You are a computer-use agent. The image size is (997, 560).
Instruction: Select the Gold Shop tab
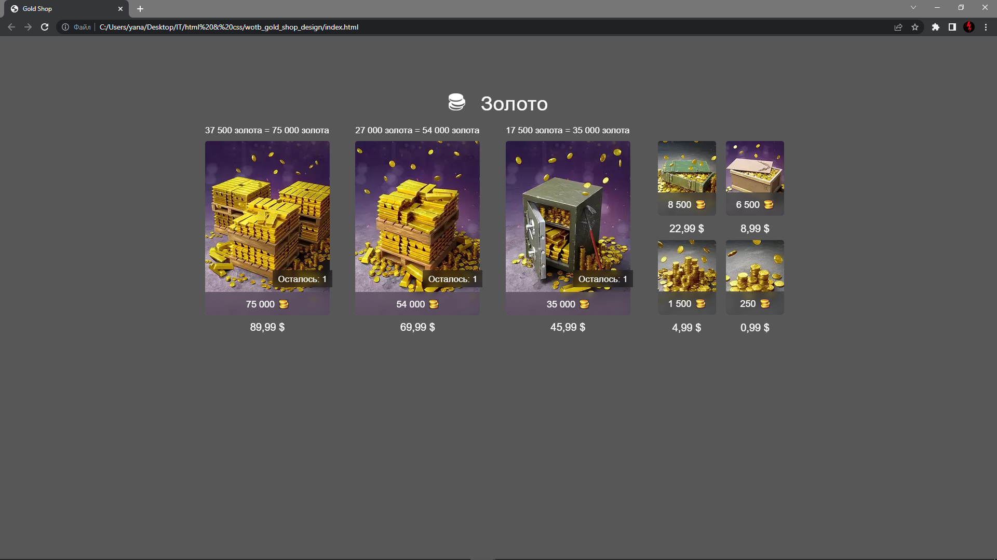point(68,9)
